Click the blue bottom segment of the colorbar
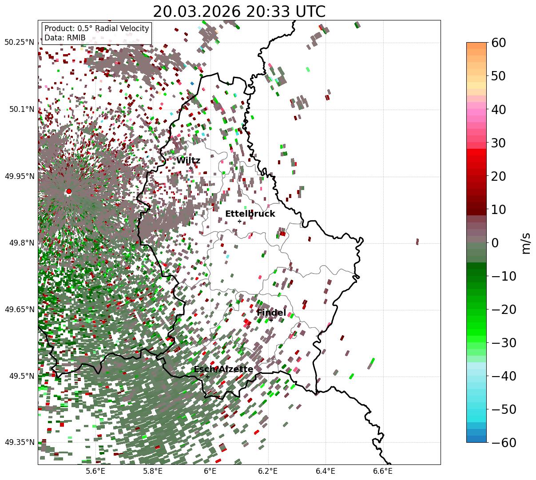The width and height of the screenshot is (536, 480). pyautogui.click(x=476, y=439)
